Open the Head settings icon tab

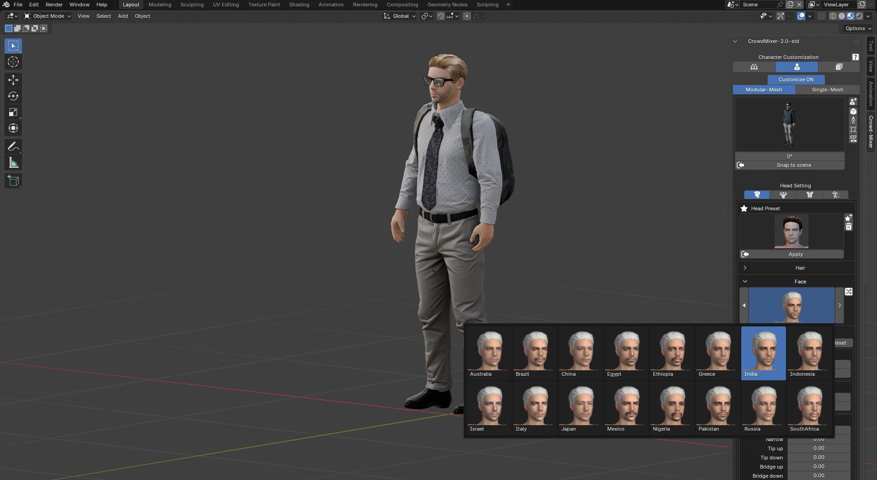click(x=757, y=195)
